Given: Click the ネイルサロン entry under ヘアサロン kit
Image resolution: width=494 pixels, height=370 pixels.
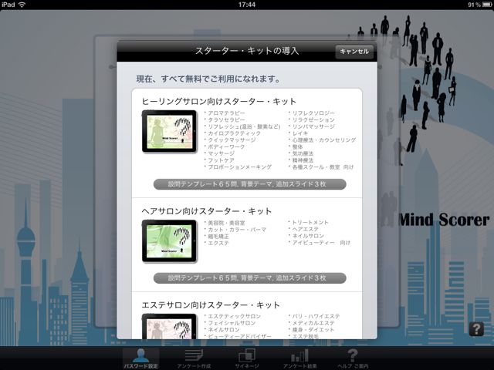Looking at the screenshot, I should (x=306, y=236).
